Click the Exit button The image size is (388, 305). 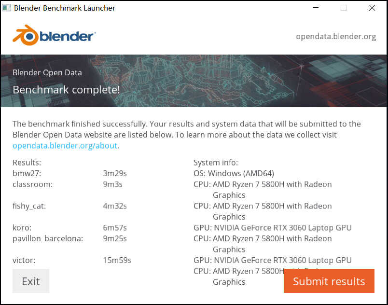(31, 281)
